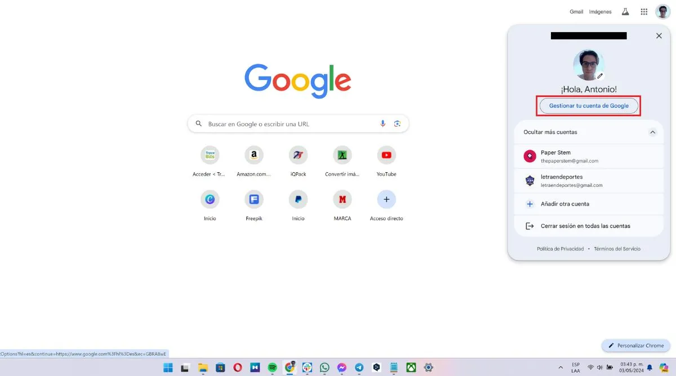Viewport: 676px width, 376px height.
Task: Open the Google apps grid
Action: pos(644,11)
